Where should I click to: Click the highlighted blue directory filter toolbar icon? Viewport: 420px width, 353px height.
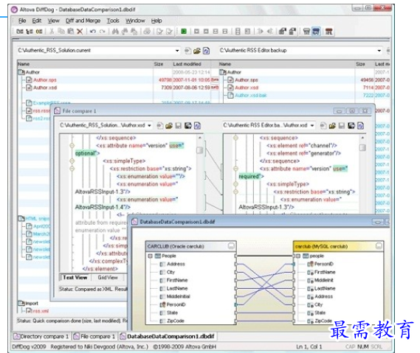click(x=316, y=32)
